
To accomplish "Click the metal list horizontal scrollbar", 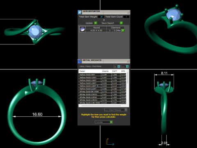I will point(101,106).
